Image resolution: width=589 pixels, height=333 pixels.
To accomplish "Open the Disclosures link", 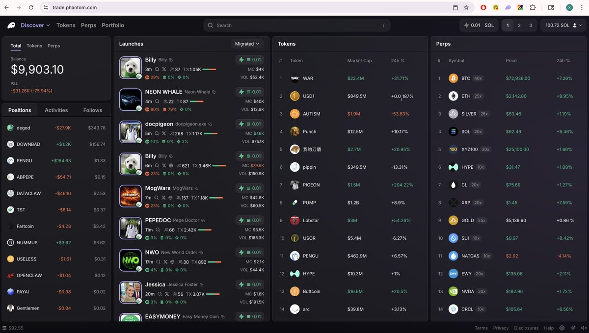I will click(x=526, y=328).
